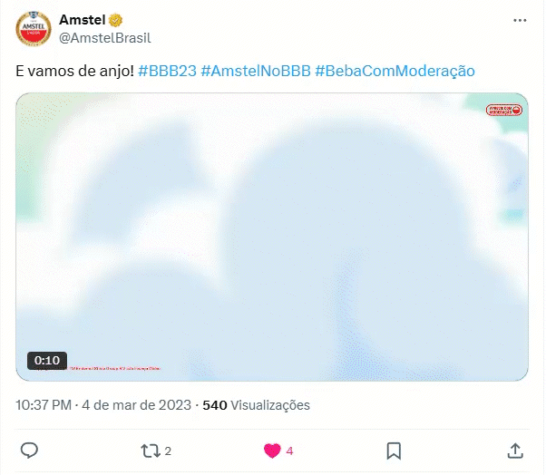Viewport: 546px width, 475px height.
Task: Click the retweet arrows icon
Action: pyautogui.click(x=151, y=451)
